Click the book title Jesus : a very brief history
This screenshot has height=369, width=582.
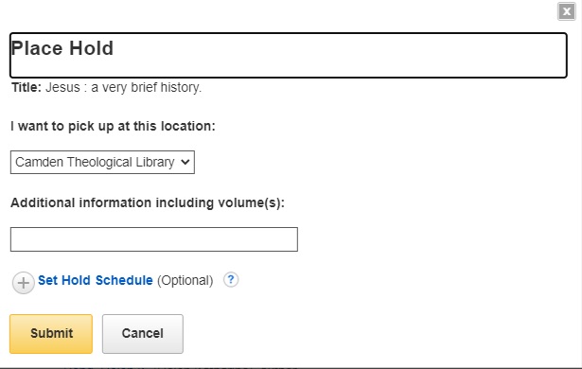pyautogui.click(x=123, y=88)
